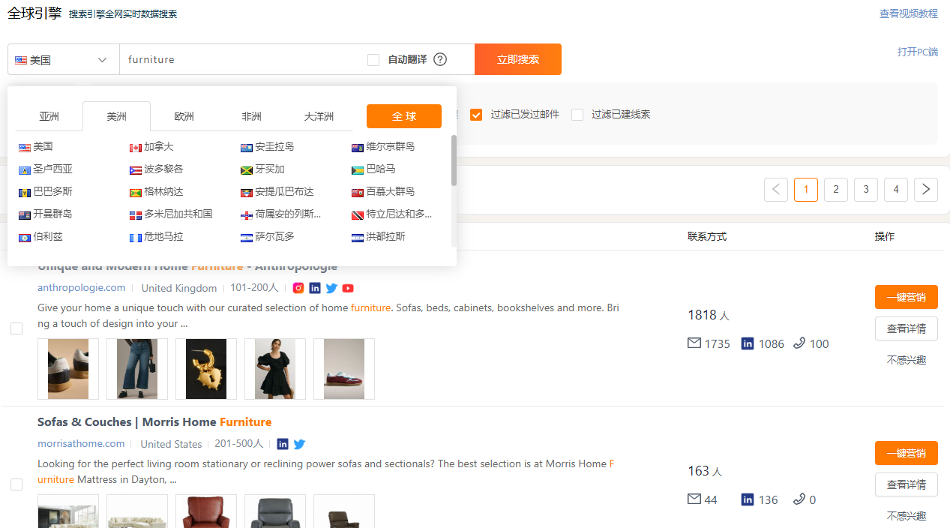Open 查看视频教程 link
This screenshot has height=528, width=950.
(x=909, y=13)
